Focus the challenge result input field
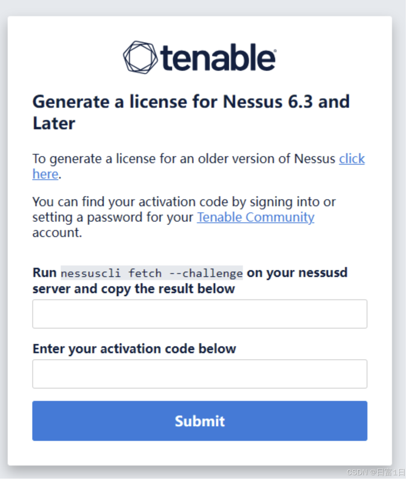Image resolution: width=407 pixels, height=479 pixels. (x=199, y=314)
